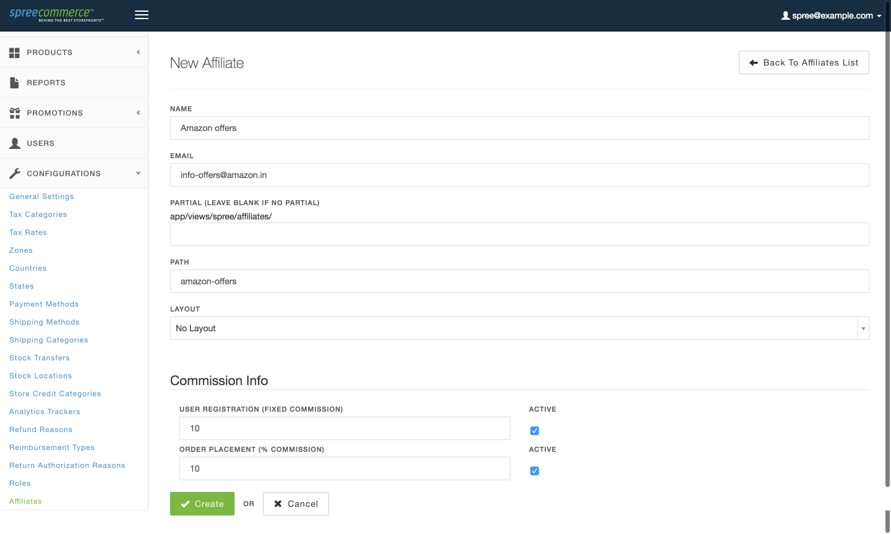Expand the Products sidebar section

[x=137, y=53]
